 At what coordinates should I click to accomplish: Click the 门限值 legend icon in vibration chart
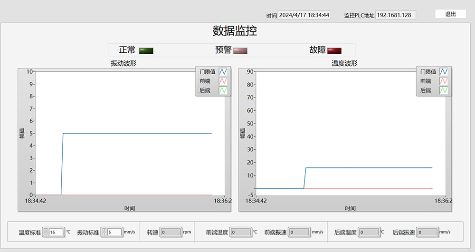(223, 72)
